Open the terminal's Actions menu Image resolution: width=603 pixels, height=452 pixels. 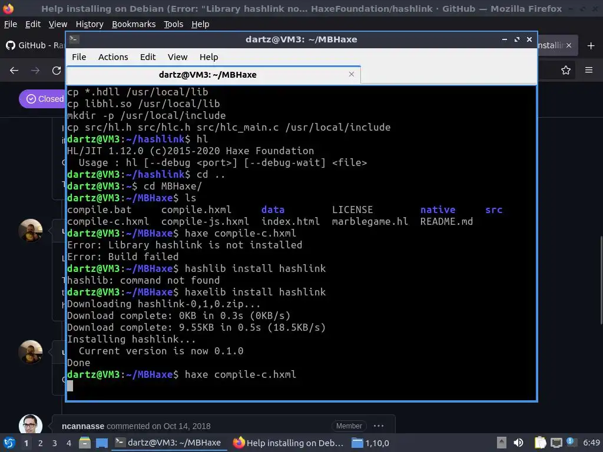tap(113, 57)
